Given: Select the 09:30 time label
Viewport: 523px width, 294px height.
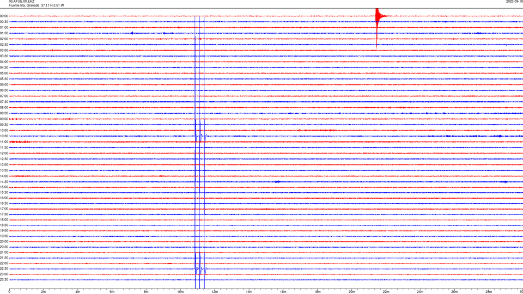Looking at the screenshot, I should tap(4, 125).
